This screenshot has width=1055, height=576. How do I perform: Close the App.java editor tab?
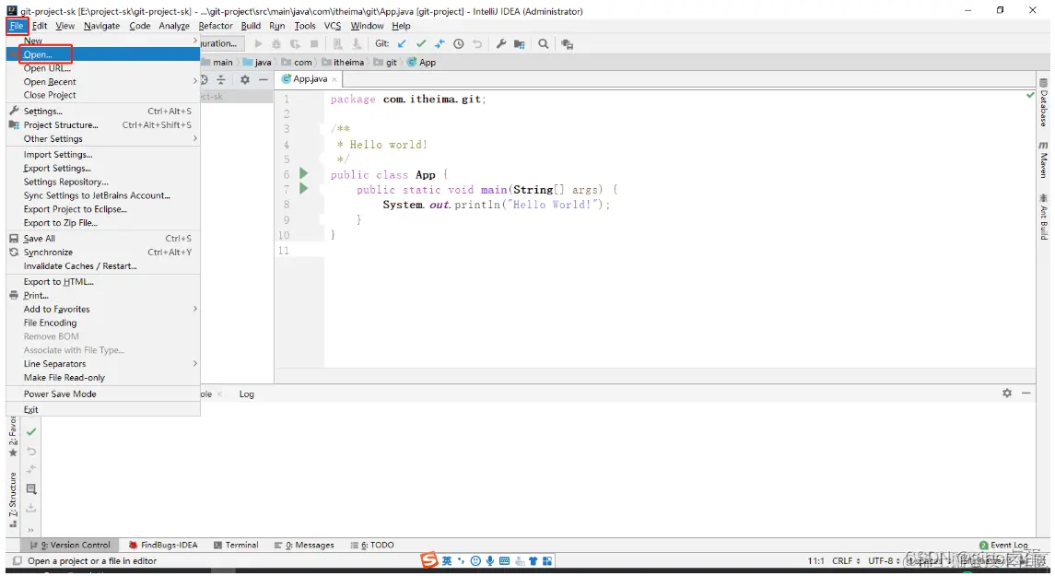(x=334, y=79)
